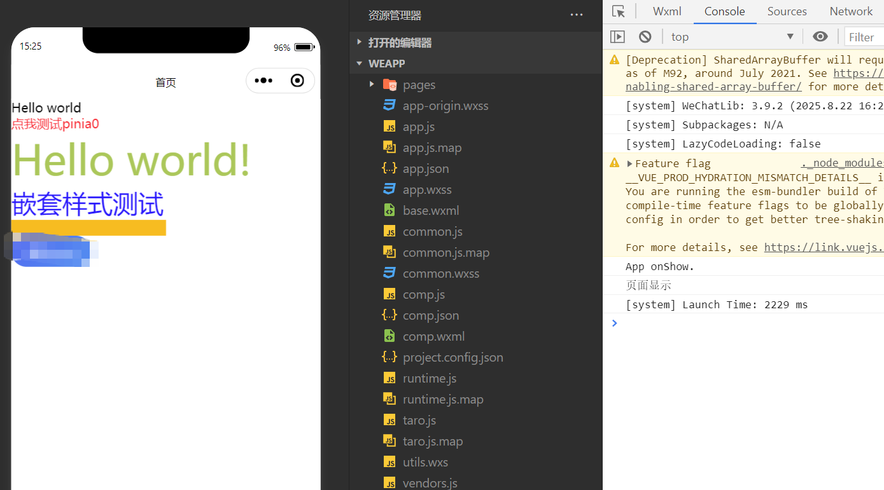The image size is (884, 490).
Task: Tap the 首页 page title
Action: (x=165, y=83)
